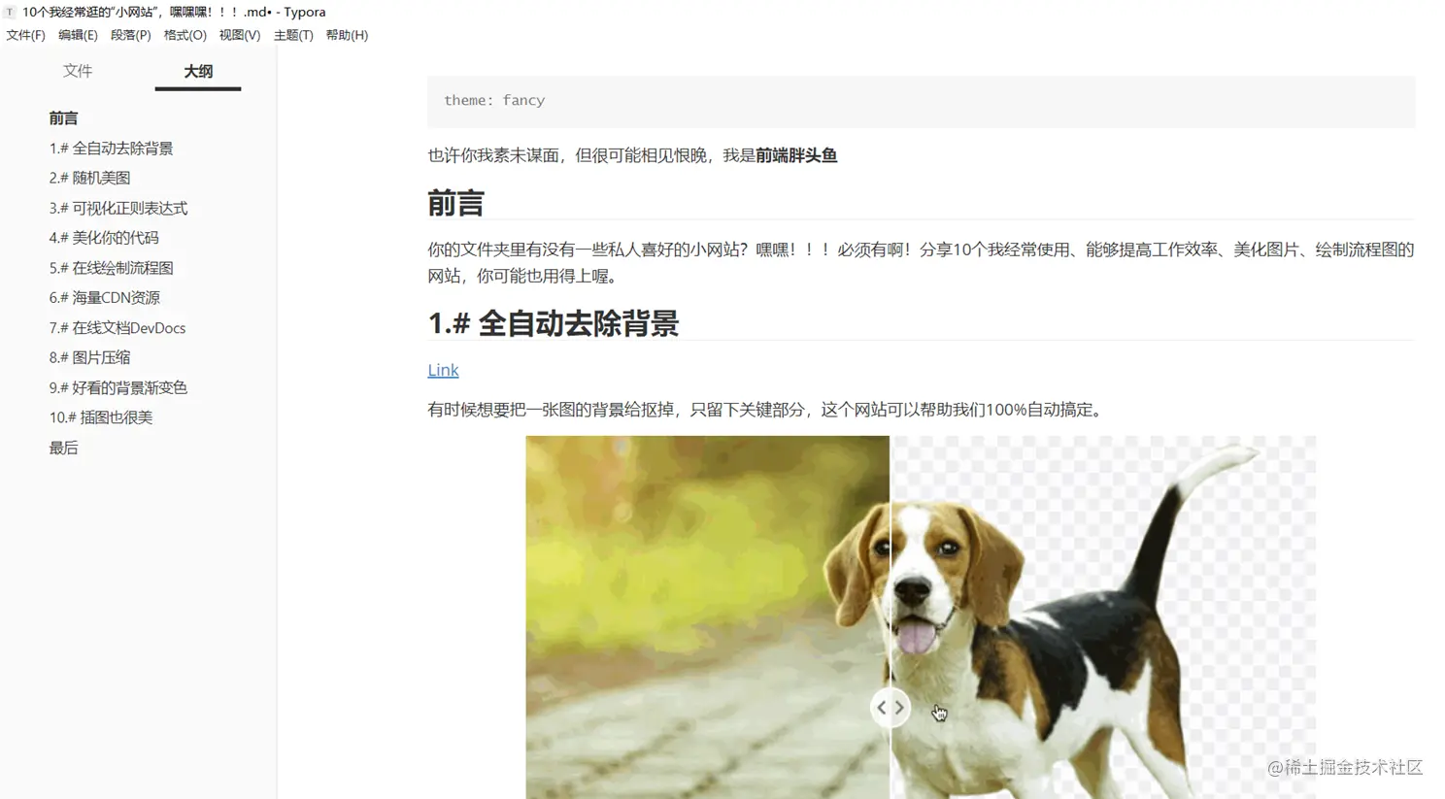Open the 帮助(H) menu

(347, 35)
